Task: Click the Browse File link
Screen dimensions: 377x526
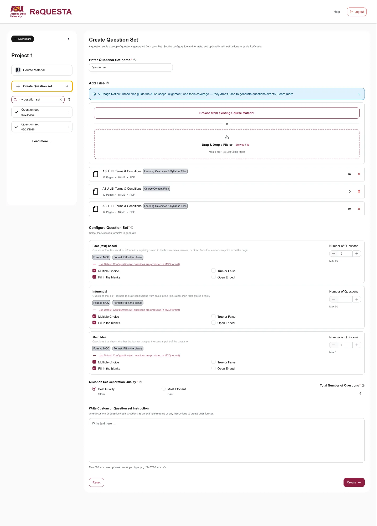Action: [242, 145]
